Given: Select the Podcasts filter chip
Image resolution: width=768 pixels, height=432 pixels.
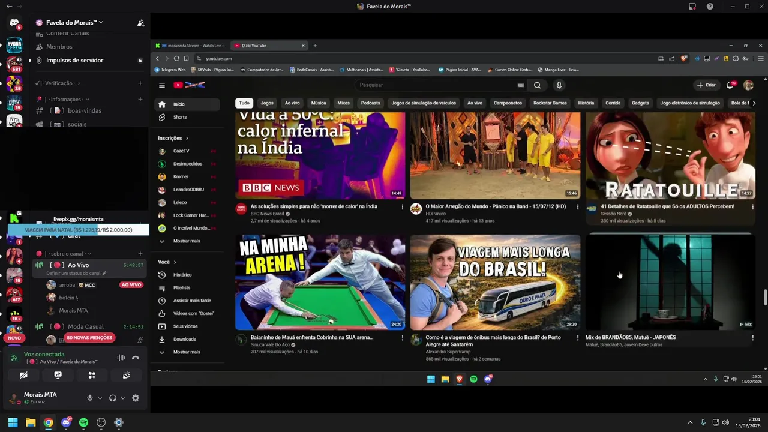Looking at the screenshot, I should [370, 103].
